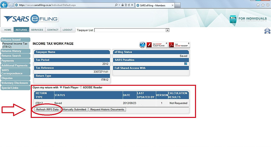271x147 pixels.
Task: Click the For Individuals folder icon
Action: click(x=233, y=19)
